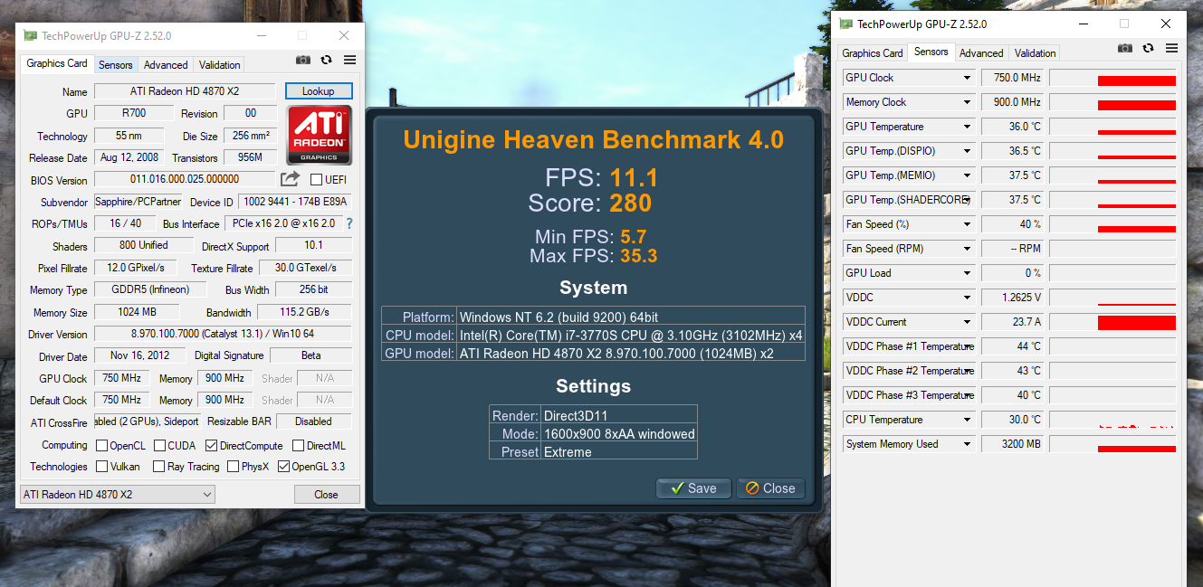
Task: Click the Mode 1600x900 8xAA windowed row
Action: [x=593, y=433]
